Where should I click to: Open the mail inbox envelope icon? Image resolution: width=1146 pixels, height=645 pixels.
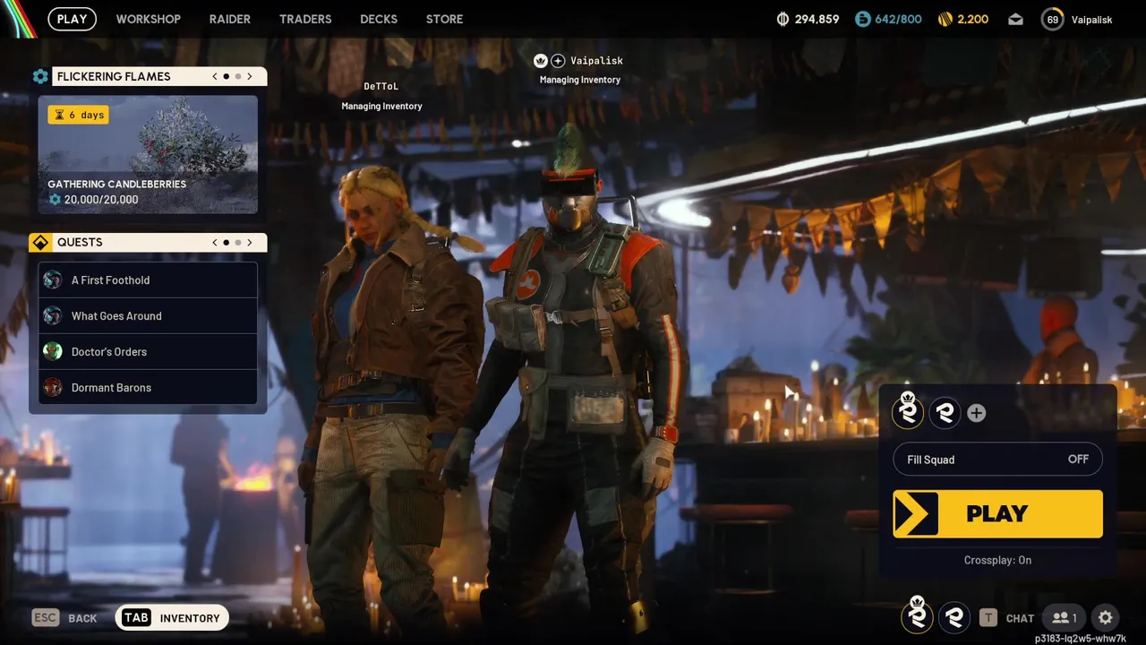(1015, 19)
